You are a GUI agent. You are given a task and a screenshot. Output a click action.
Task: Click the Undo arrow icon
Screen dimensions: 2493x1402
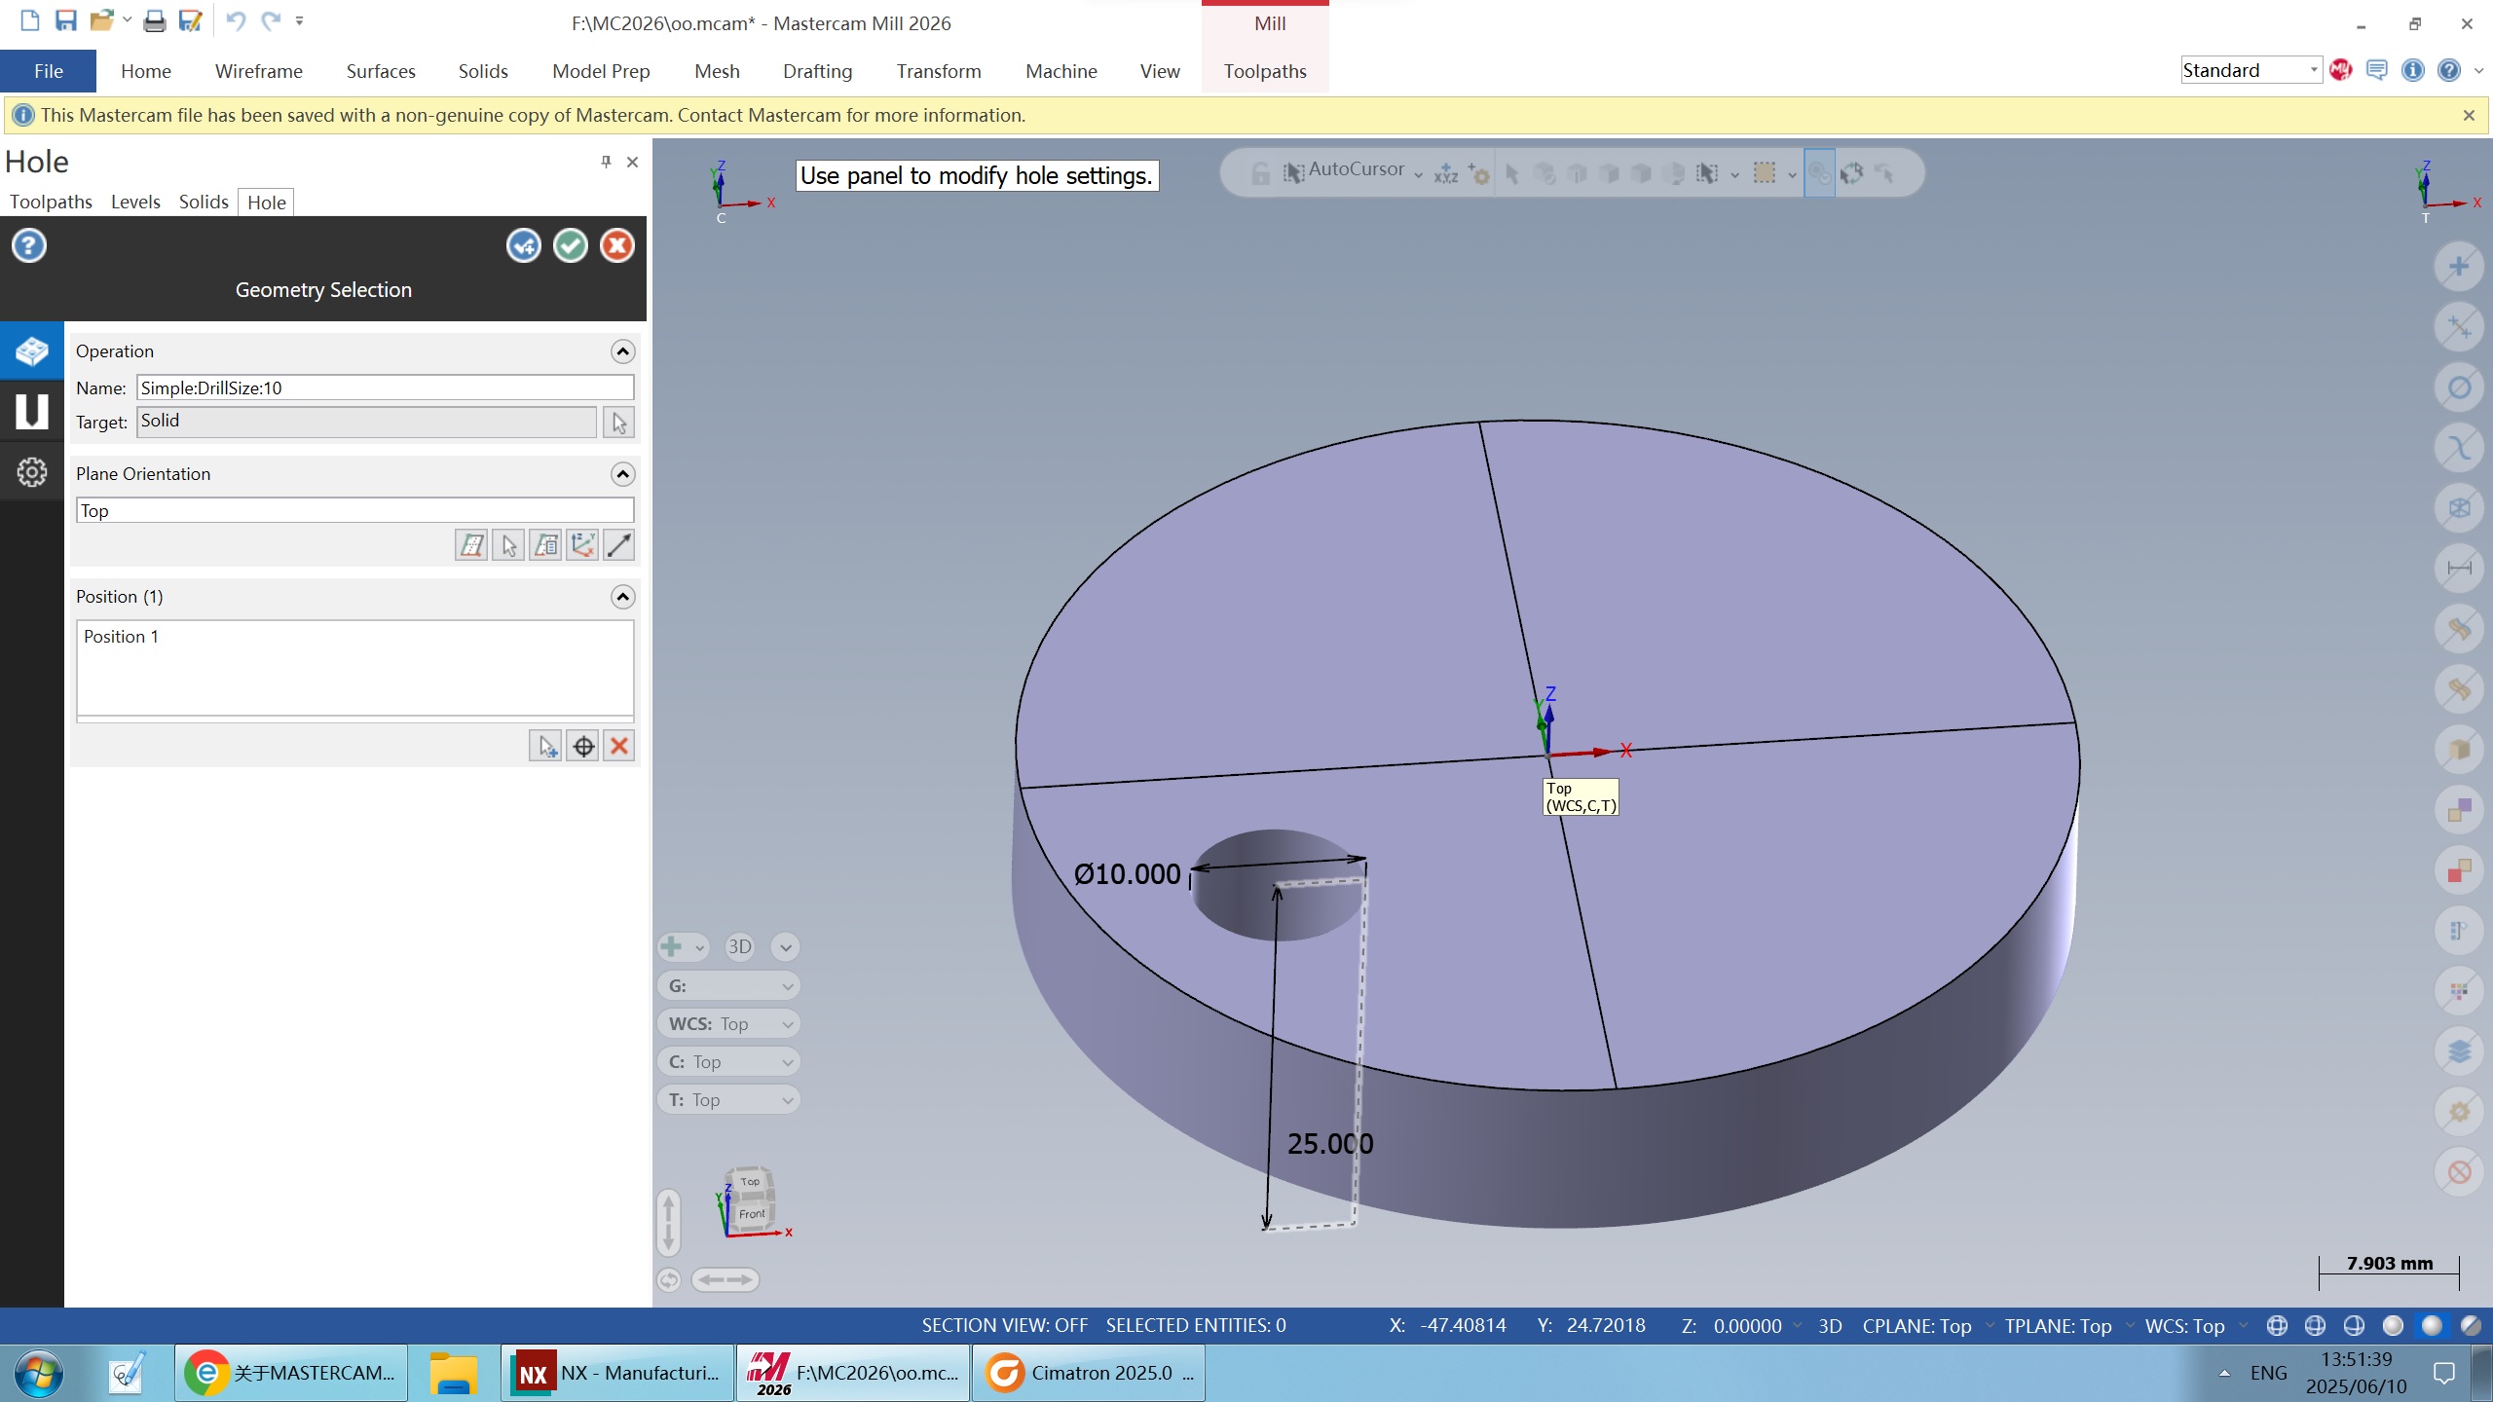[236, 20]
